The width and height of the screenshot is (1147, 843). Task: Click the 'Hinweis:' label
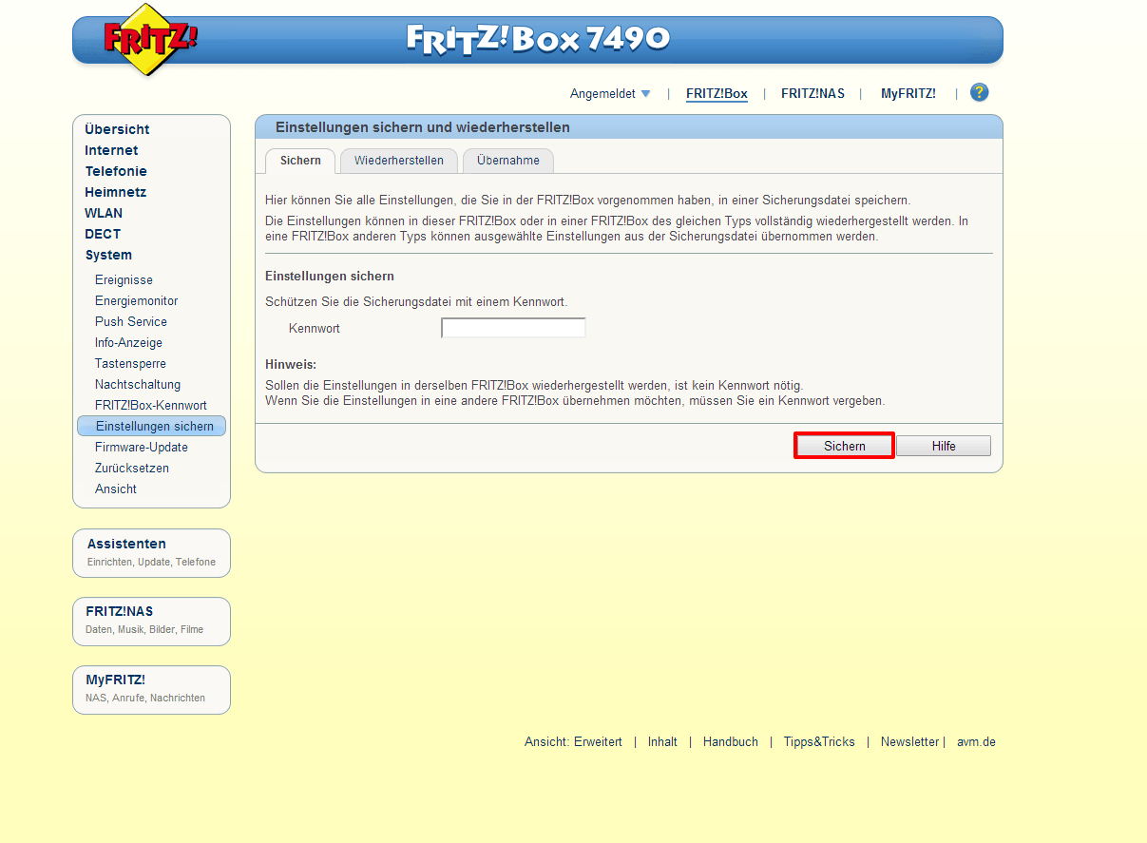click(x=291, y=365)
